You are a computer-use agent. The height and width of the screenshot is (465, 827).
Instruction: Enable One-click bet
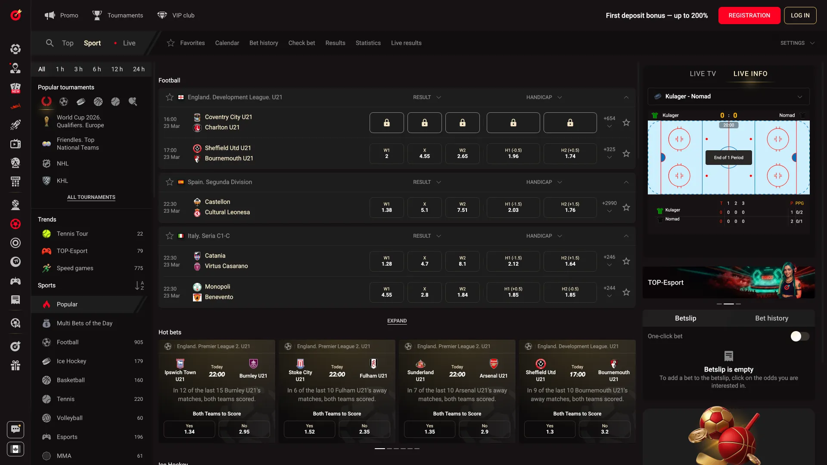[x=800, y=336]
